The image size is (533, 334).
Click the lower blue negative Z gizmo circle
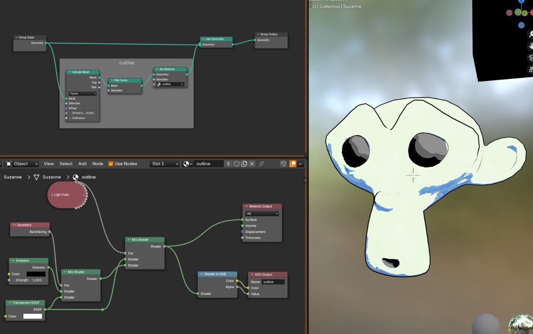(x=521, y=25)
